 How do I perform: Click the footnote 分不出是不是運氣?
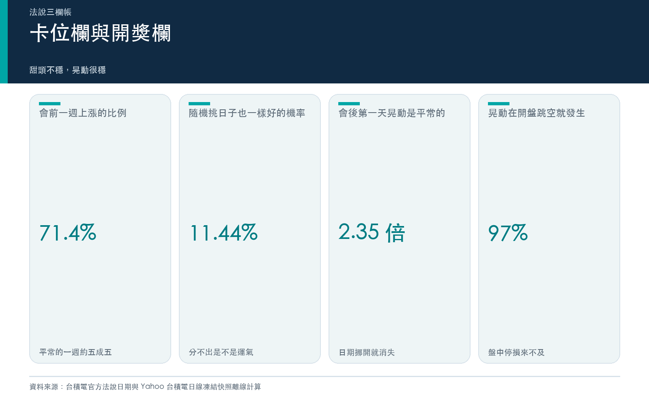221,352
